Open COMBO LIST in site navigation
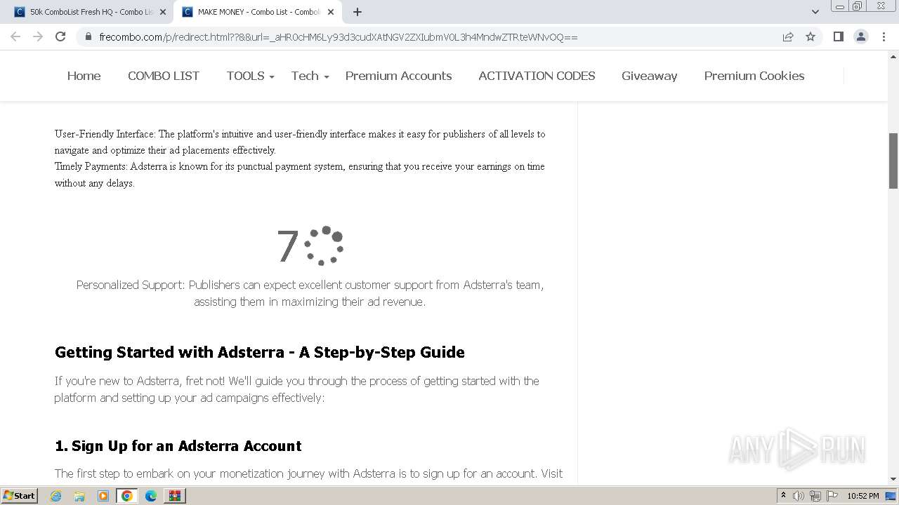The width and height of the screenshot is (899, 505). pos(164,76)
